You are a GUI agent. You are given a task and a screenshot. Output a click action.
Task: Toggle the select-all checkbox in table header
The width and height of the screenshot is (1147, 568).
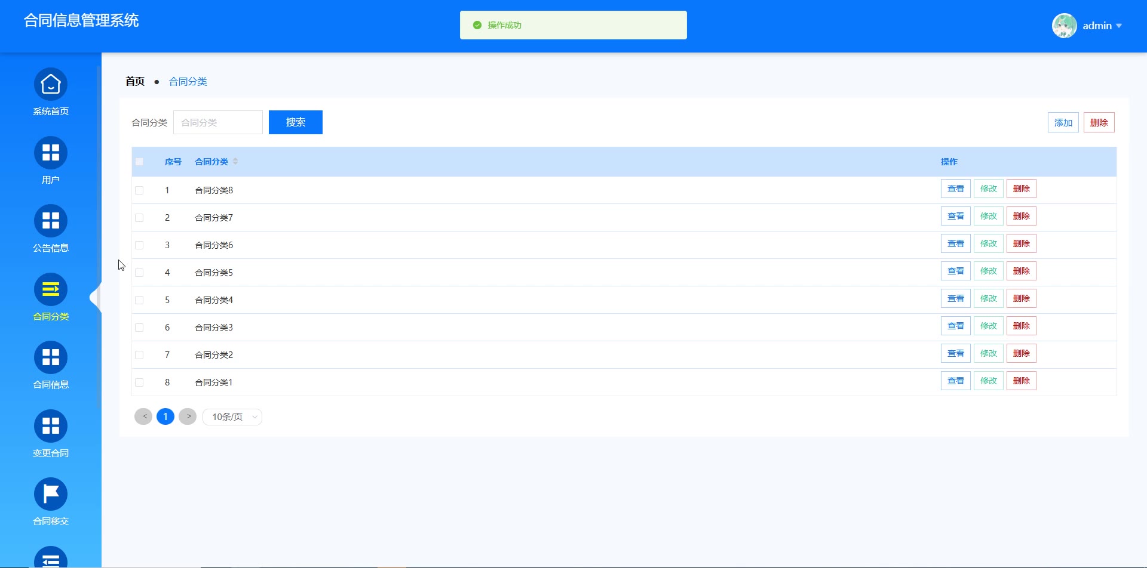coord(139,162)
